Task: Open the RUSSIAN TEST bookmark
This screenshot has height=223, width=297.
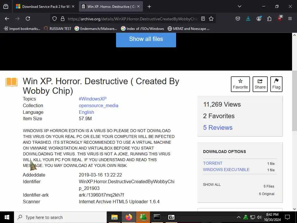Action: [58, 29]
